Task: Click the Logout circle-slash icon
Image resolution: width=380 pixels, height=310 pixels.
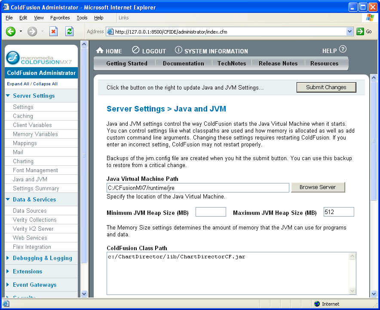Action: (x=135, y=50)
